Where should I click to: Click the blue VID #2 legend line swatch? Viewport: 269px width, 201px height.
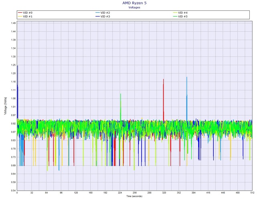[x=98, y=13]
